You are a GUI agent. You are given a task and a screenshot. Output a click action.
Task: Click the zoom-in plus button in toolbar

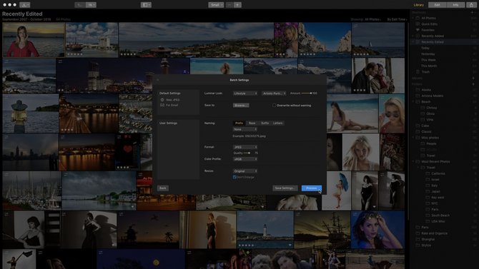(x=237, y=5)
